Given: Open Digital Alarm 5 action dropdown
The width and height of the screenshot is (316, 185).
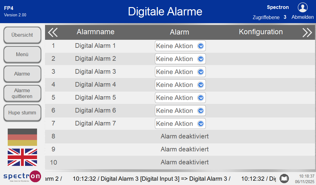Looking at the screenshot, I should [180, 98].
